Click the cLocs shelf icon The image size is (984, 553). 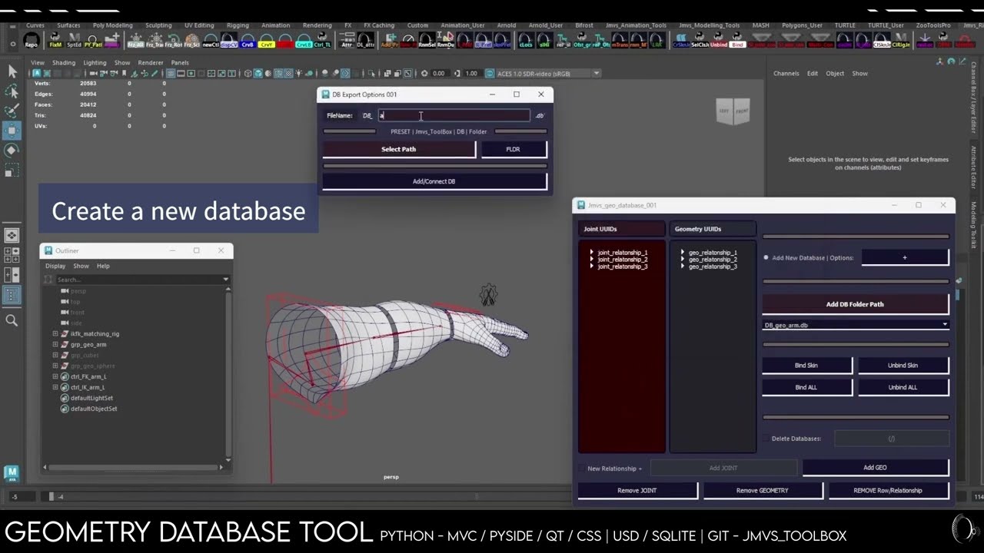click(x=526, y=39)
